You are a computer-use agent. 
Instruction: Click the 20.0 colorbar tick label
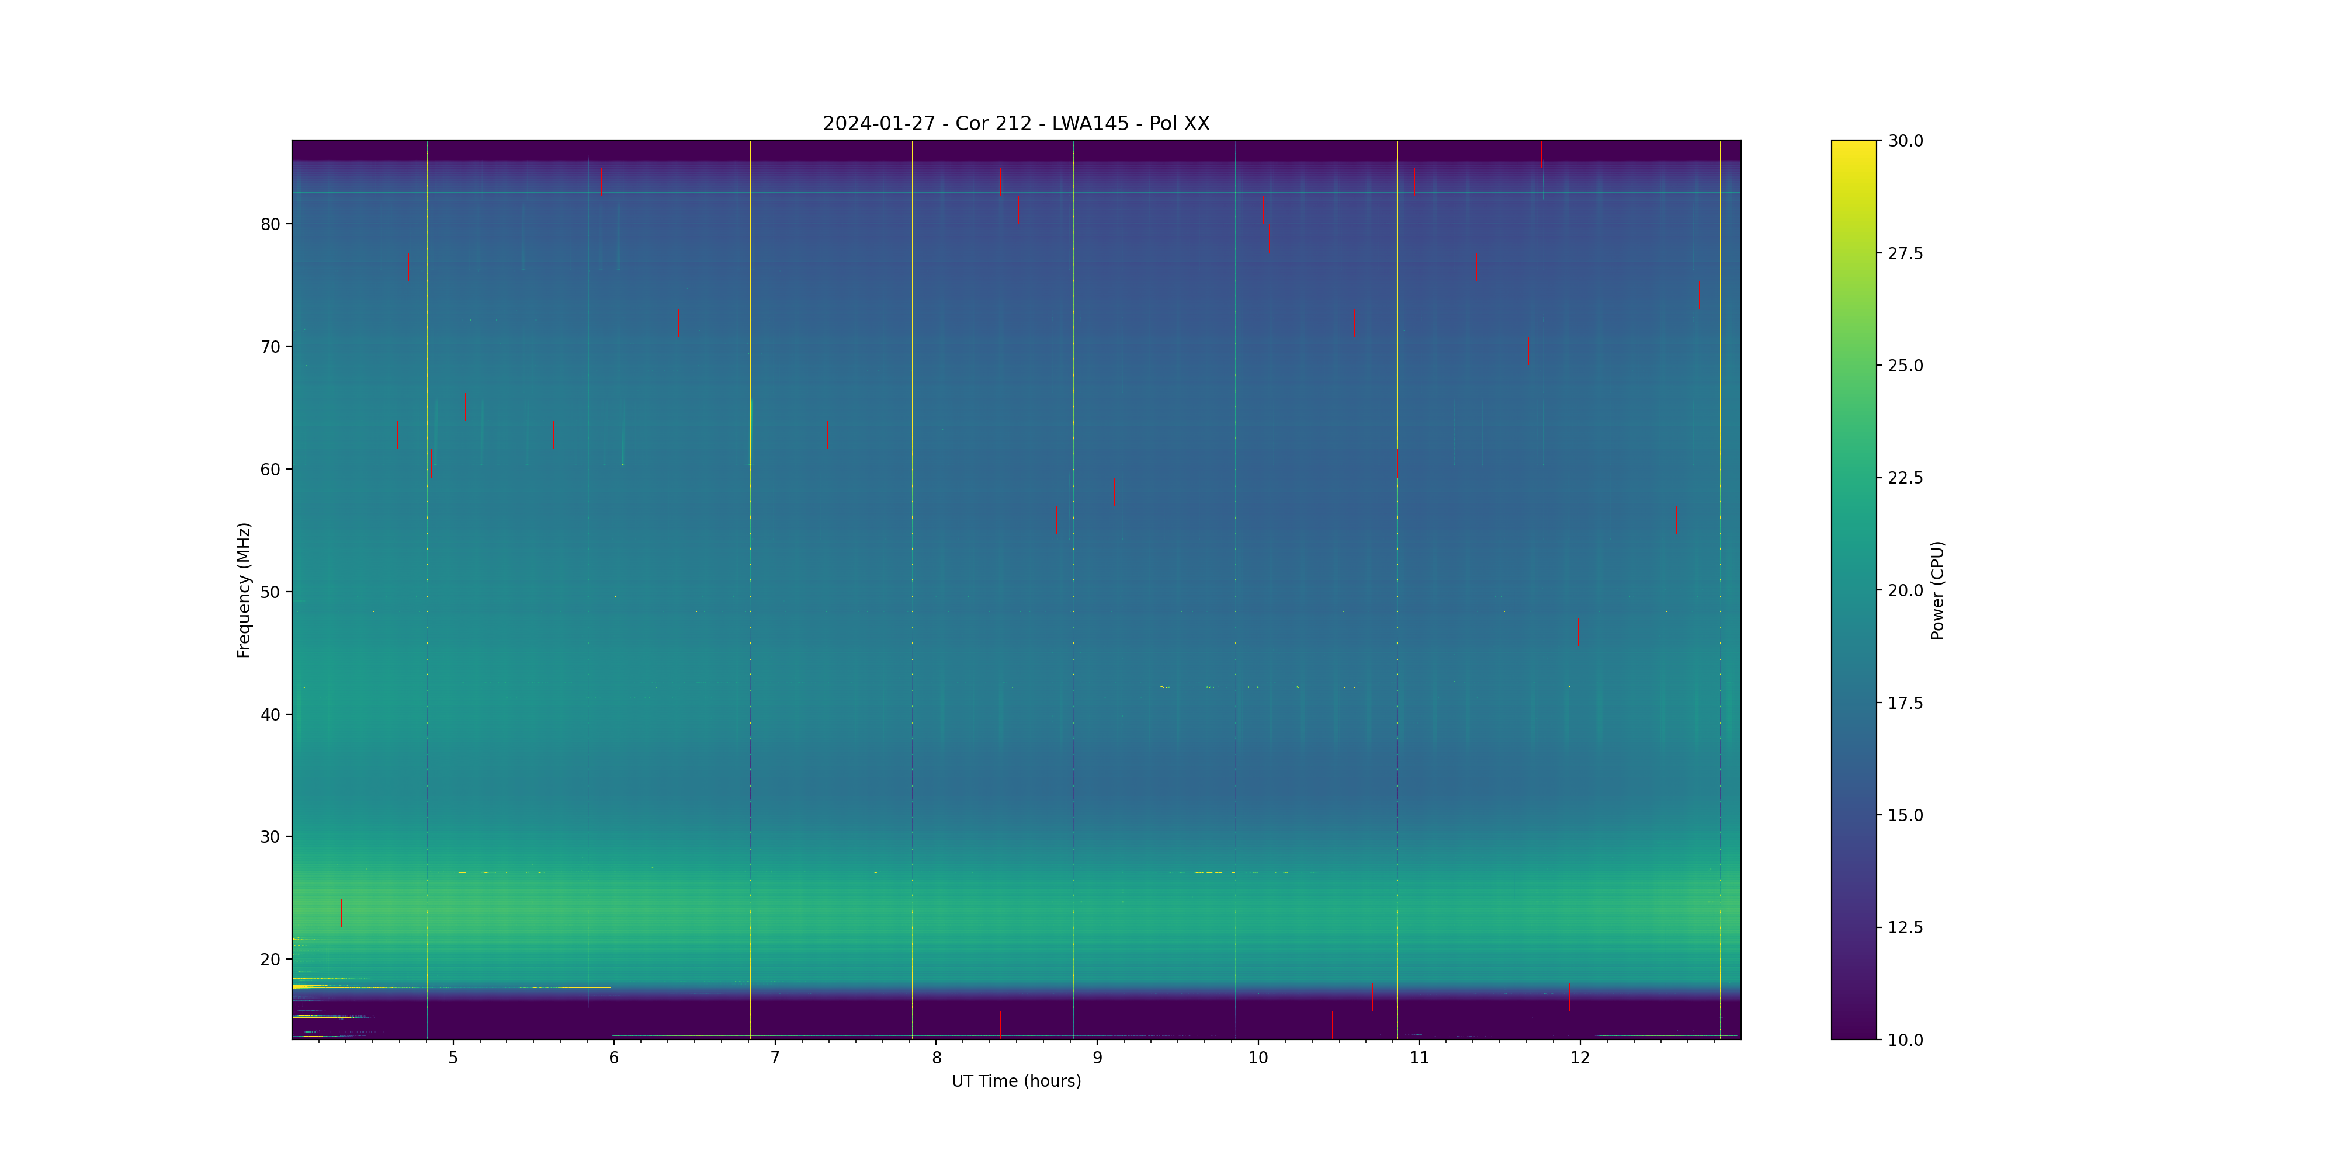(x=1905, y=590)
